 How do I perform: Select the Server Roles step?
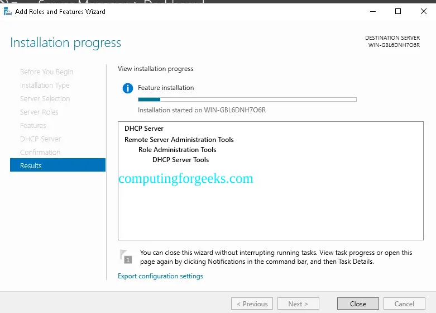[39, 112]
